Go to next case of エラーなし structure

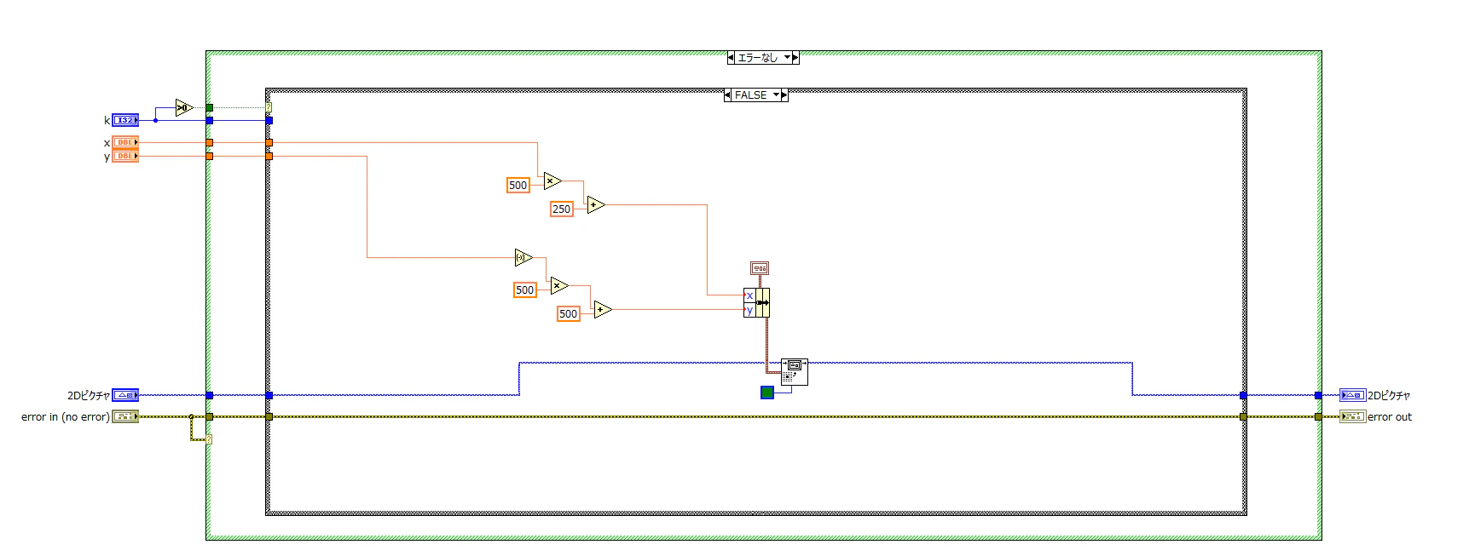(x=795, y=58)
